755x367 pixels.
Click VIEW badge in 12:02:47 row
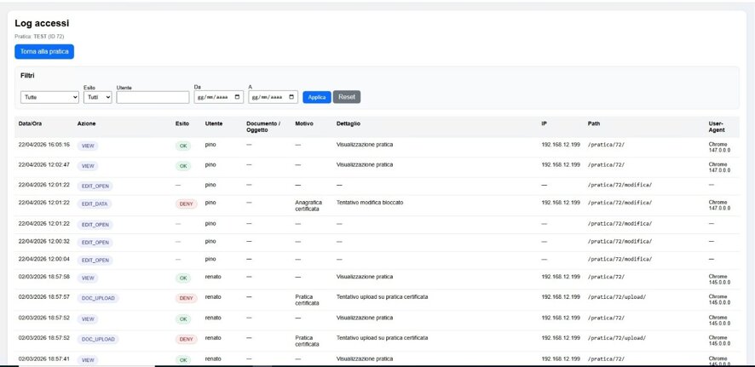88,166
